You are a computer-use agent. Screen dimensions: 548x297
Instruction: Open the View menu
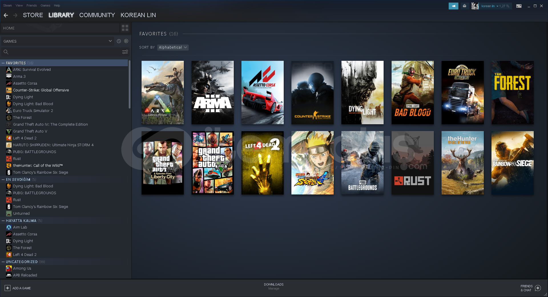(19, 5)
